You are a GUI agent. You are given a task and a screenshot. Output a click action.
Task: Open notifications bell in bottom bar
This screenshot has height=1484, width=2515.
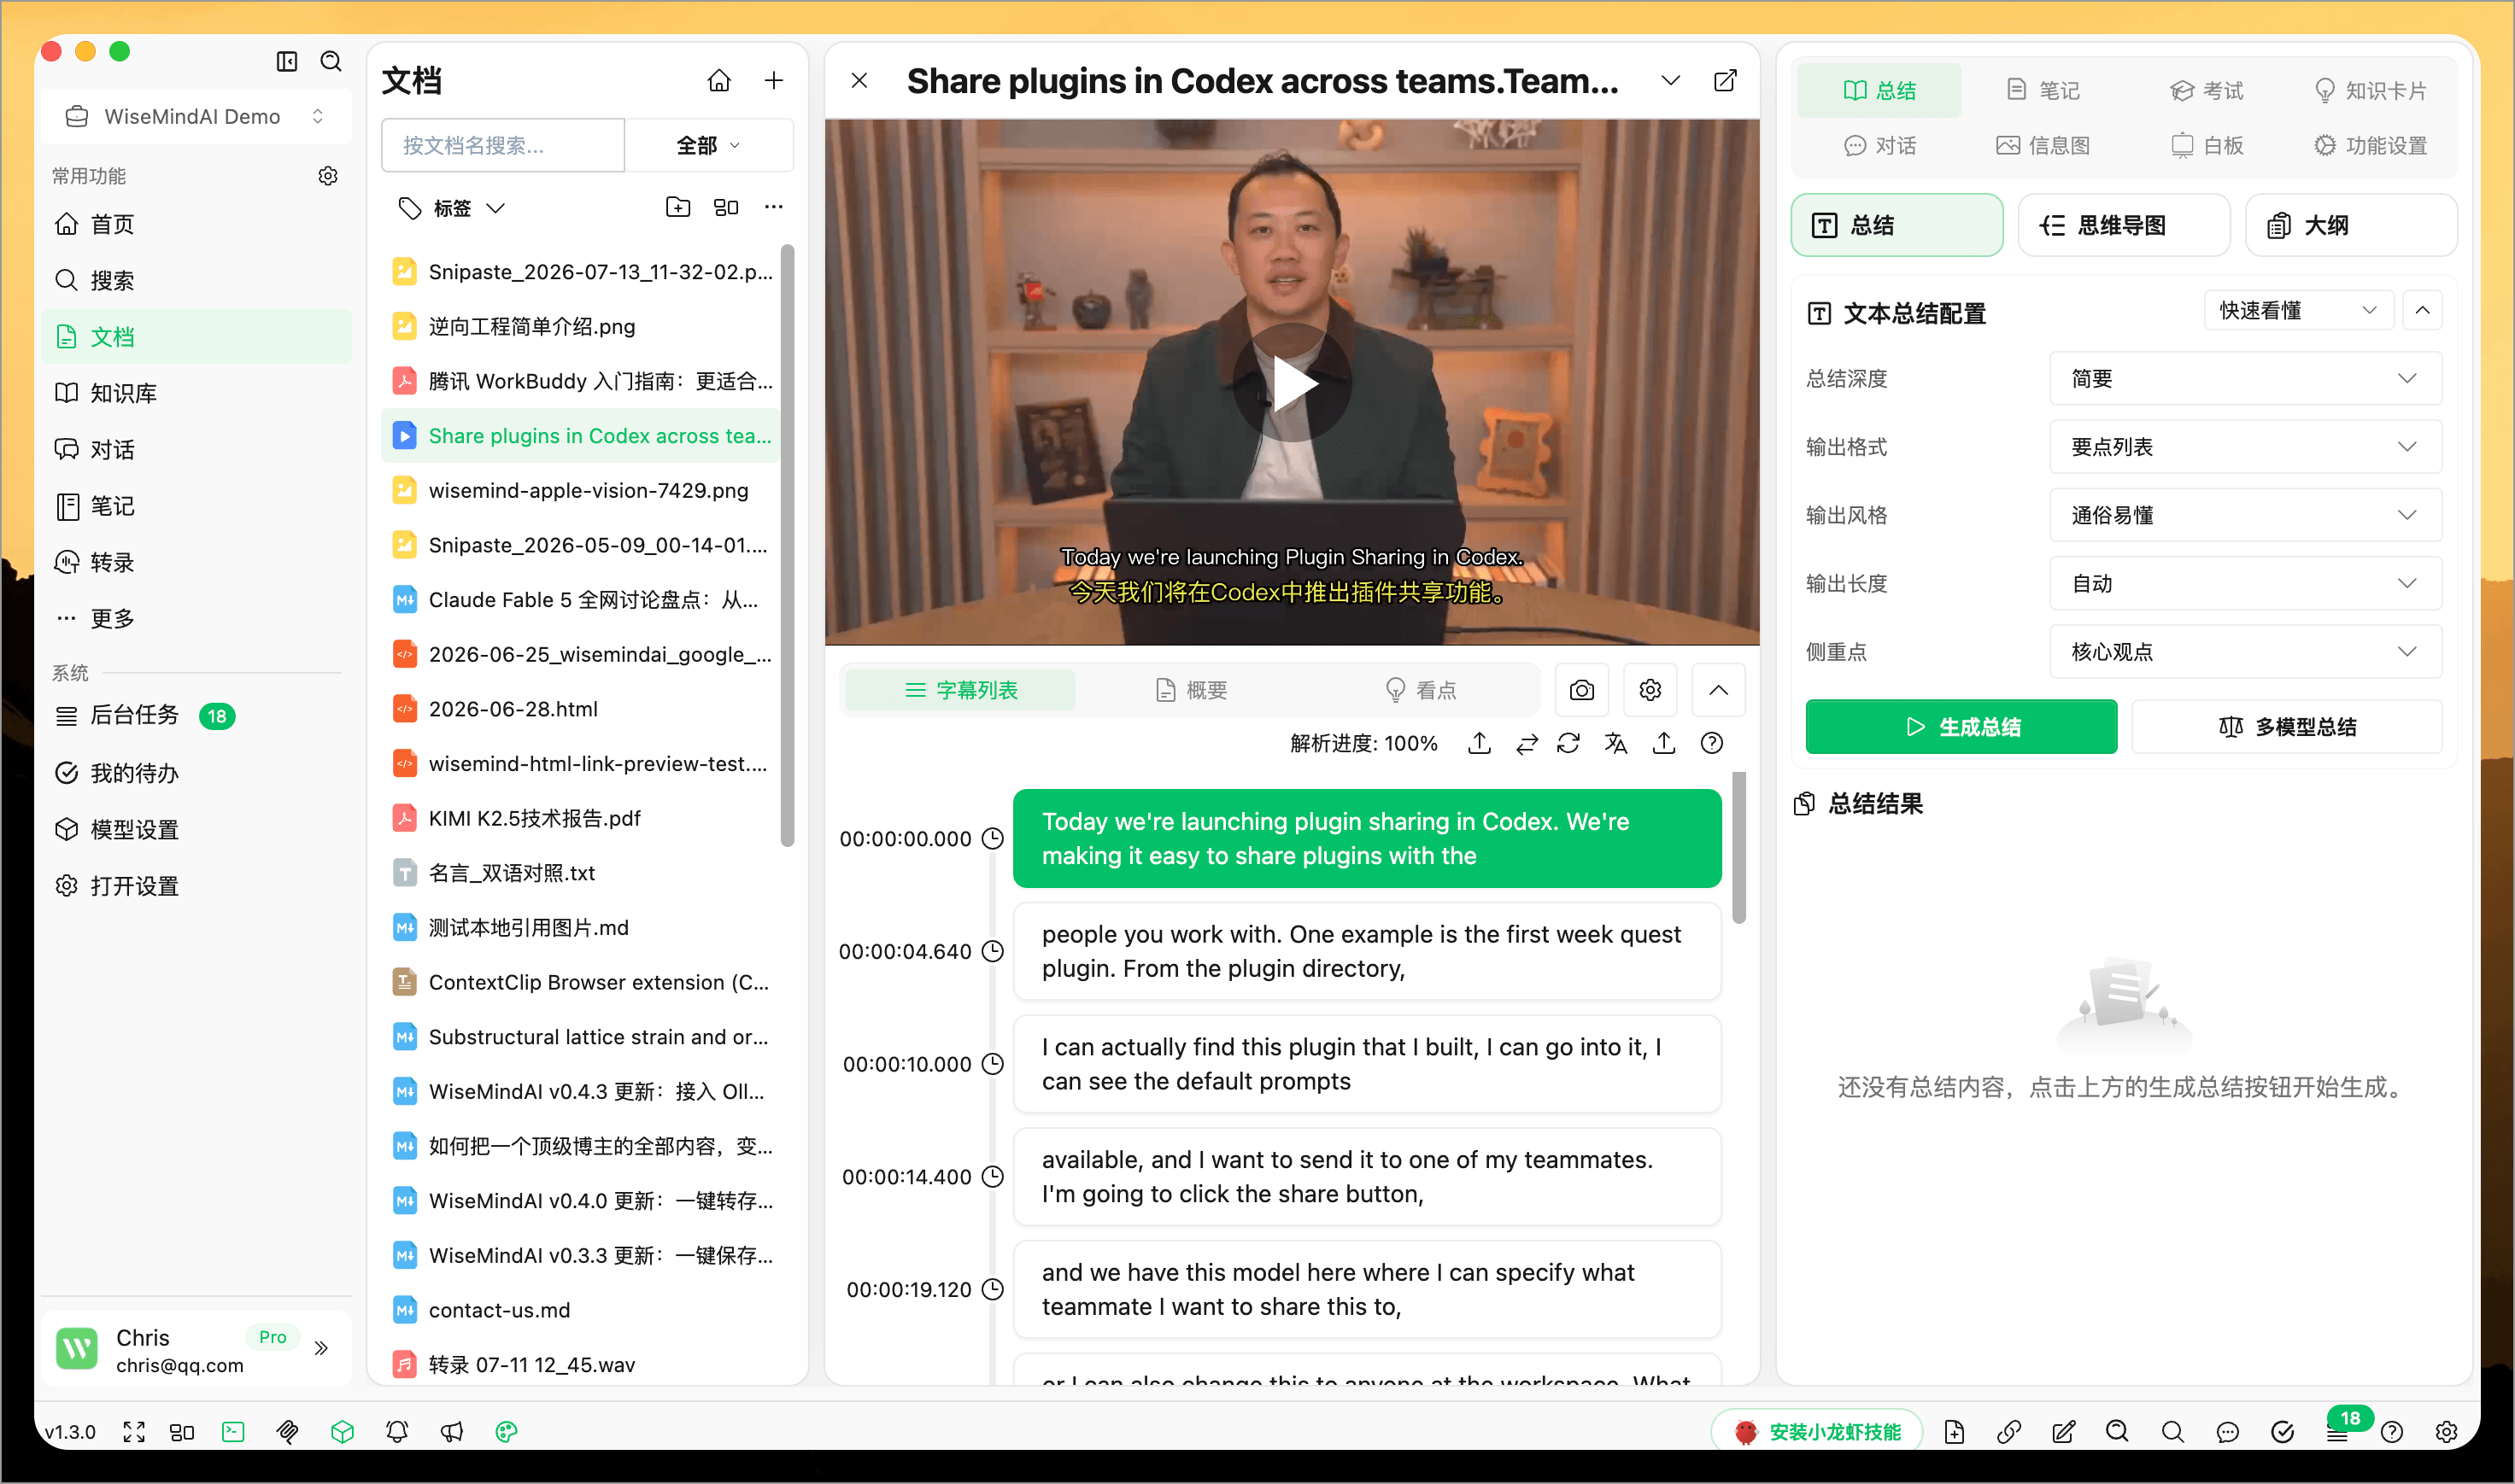point(397,1432)
